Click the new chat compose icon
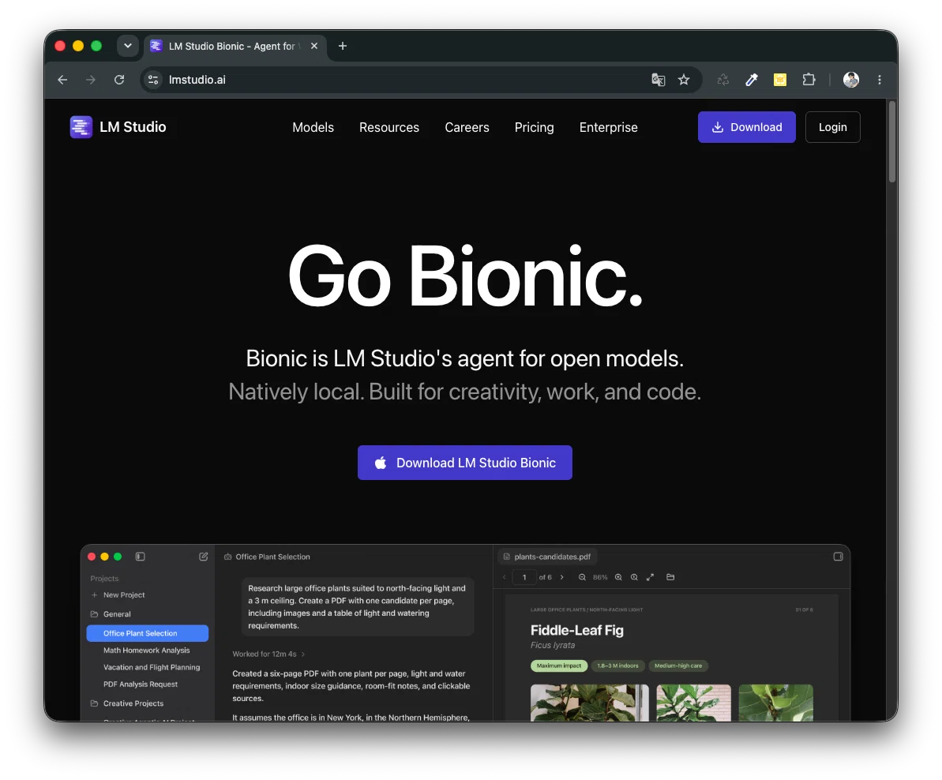Screen dimensions: 942x780 tap(204, 557)
